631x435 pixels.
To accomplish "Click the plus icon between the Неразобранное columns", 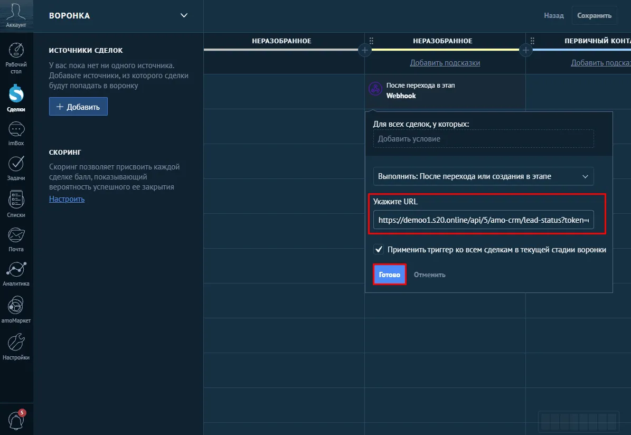I will [364, 50].
